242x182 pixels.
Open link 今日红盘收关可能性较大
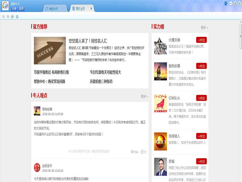(x=105, y=72)
